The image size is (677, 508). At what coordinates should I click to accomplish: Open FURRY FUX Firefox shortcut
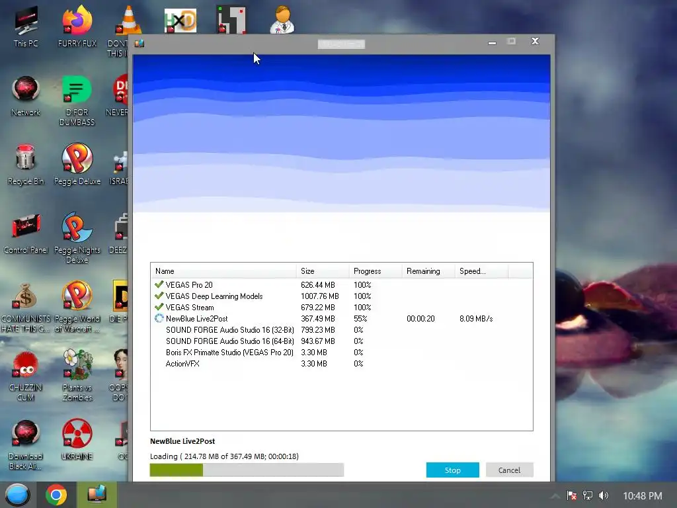pyautogui.click(x=77, y=26)
